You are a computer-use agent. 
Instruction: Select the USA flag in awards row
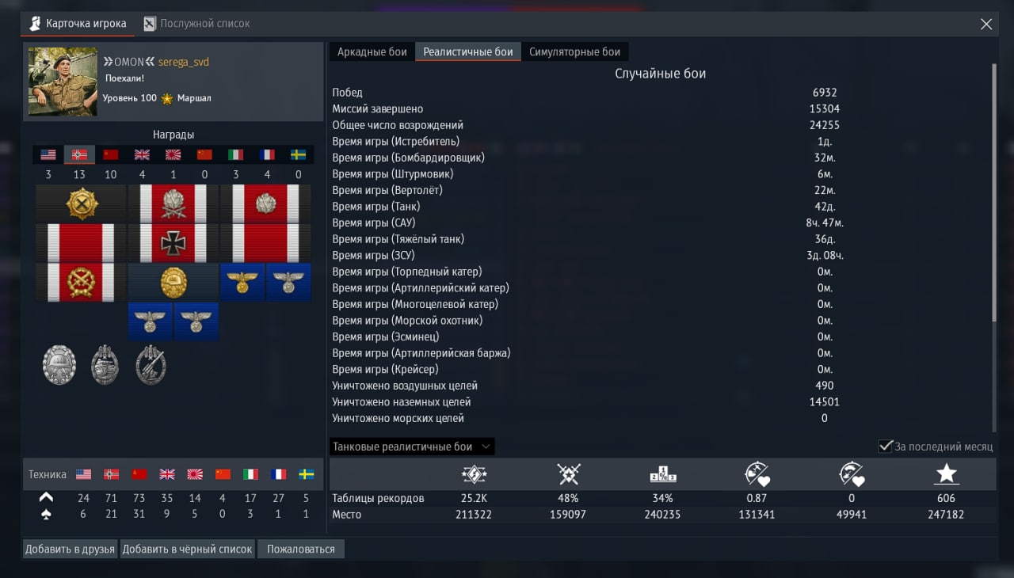point(48,154)
